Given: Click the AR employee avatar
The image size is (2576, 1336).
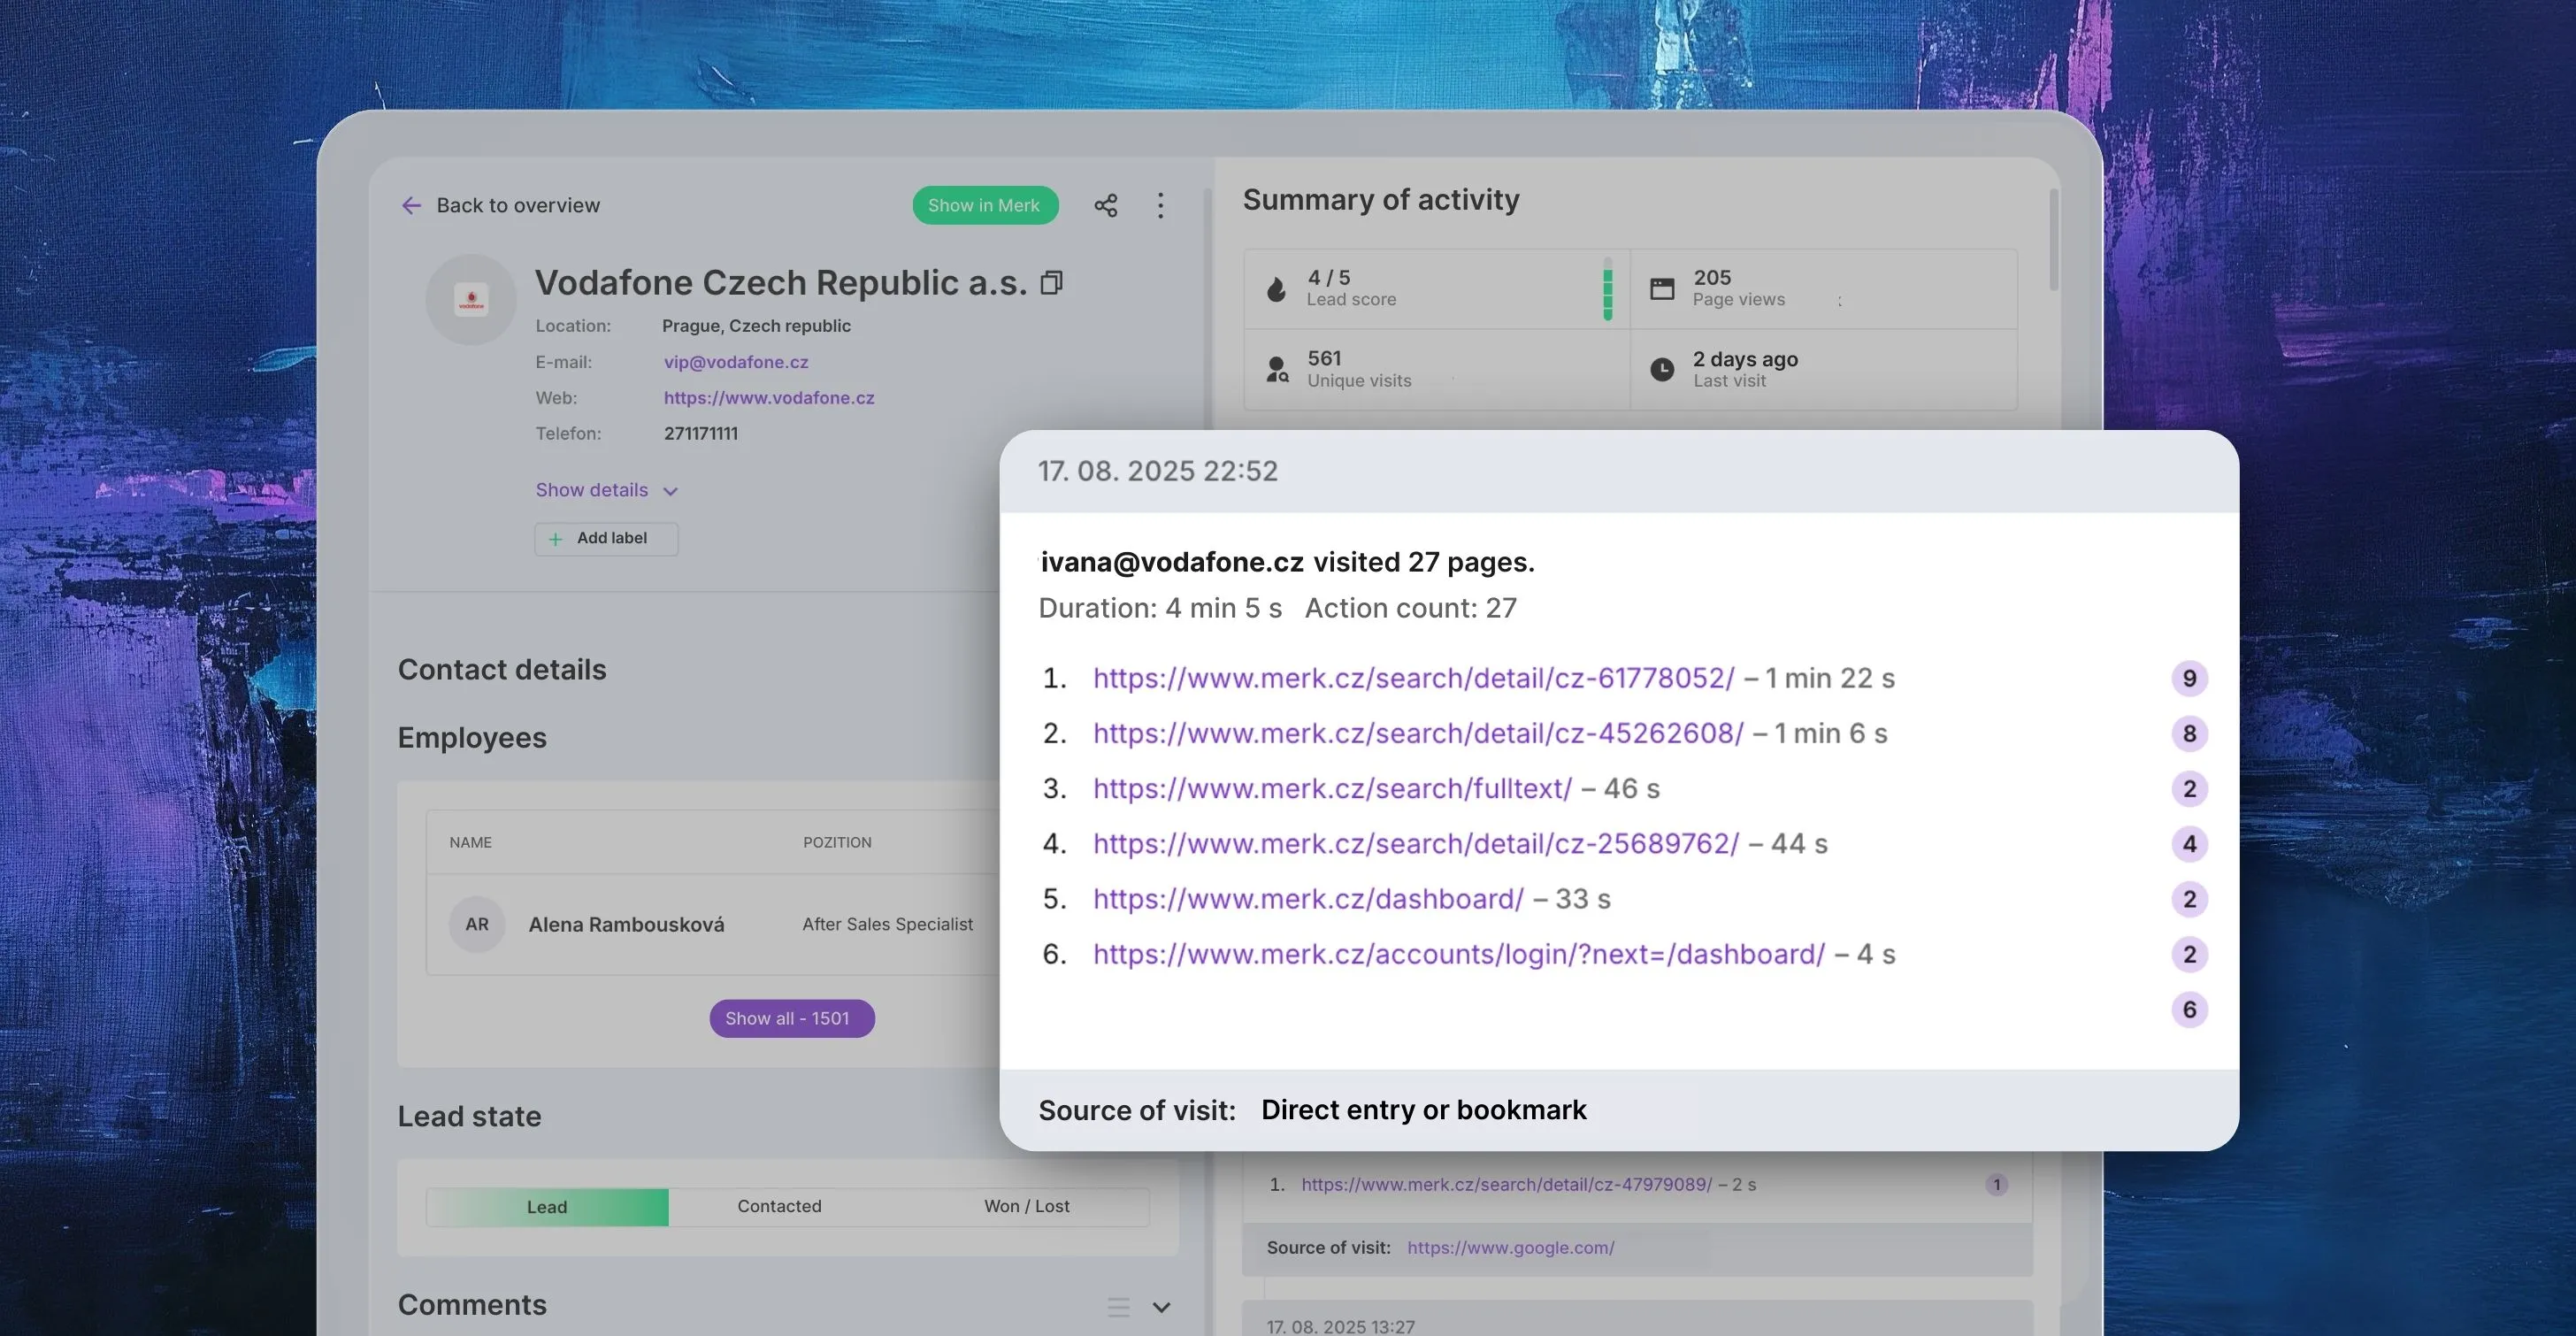Looking at the screenshot, I should [477, 924].
